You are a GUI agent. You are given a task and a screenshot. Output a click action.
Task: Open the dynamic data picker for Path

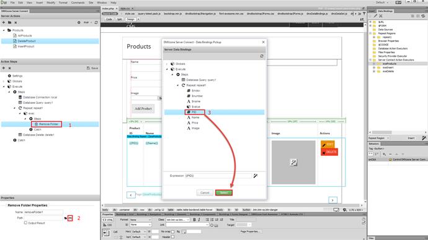[x=70, y=218]
